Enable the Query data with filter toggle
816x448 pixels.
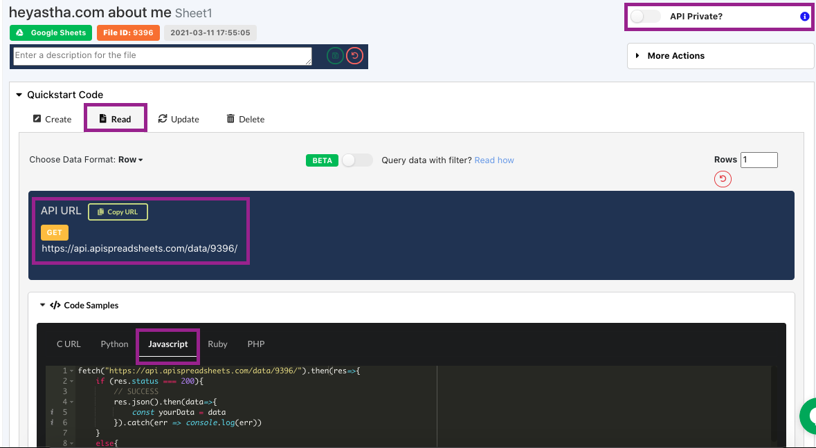tap(357, 160)
